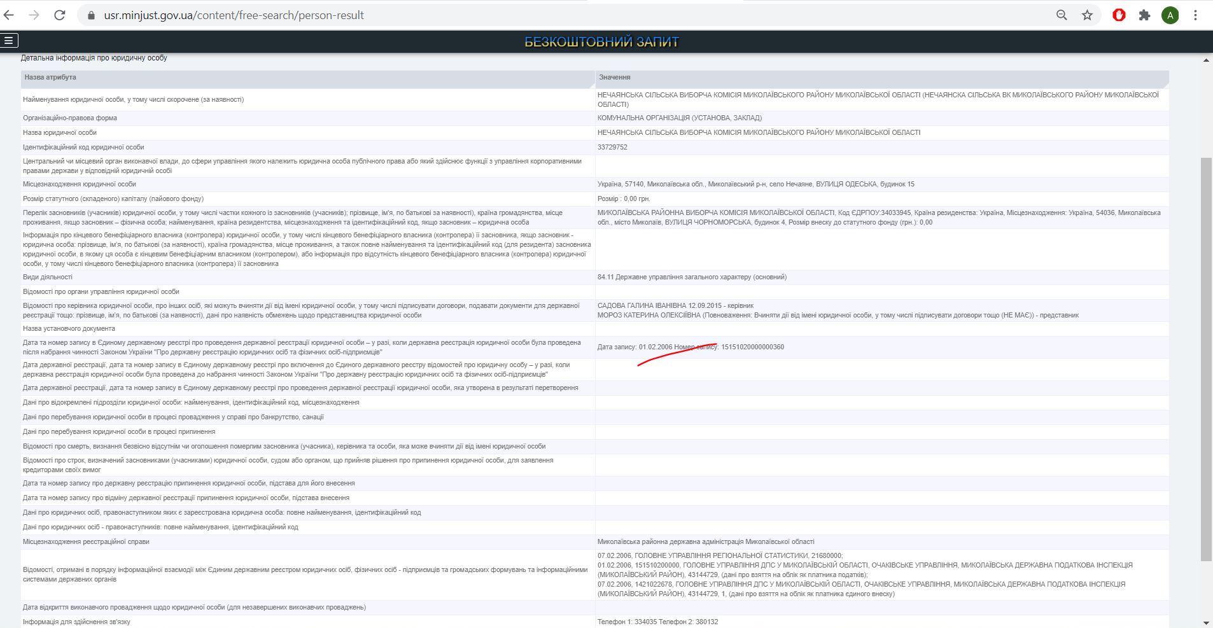Click 'Дата відкриття виконавчого провадження' label
Viewport: 1213px width, 628px height.
tap(194, 607)
